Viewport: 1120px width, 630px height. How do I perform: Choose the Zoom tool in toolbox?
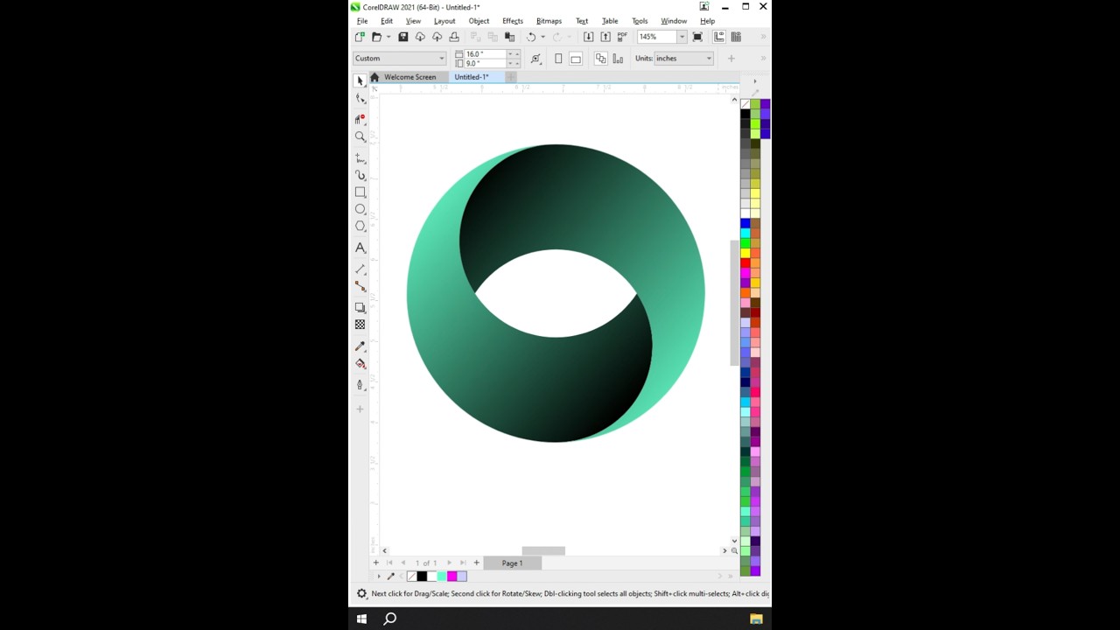click(x=360, y=137)
